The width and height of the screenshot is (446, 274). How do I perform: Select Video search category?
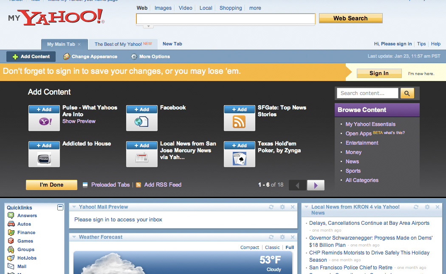coord(186,8)
